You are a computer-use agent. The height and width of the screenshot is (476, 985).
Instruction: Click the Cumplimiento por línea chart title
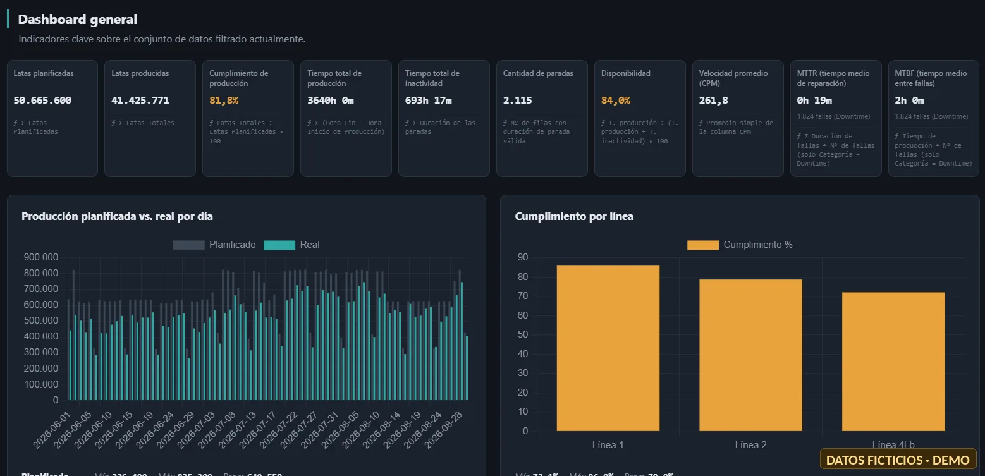(574, 216)
